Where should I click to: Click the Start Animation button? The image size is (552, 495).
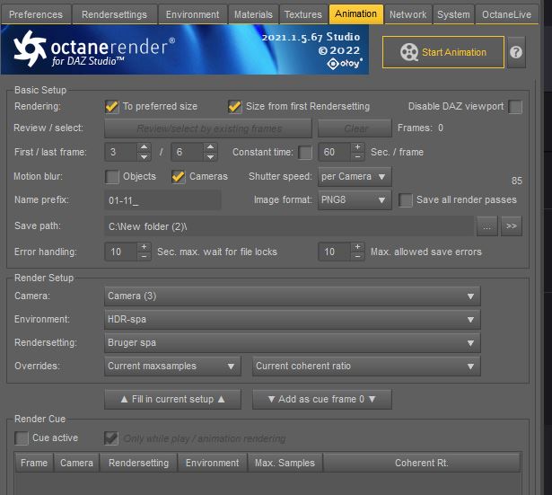tap(443, 52)
